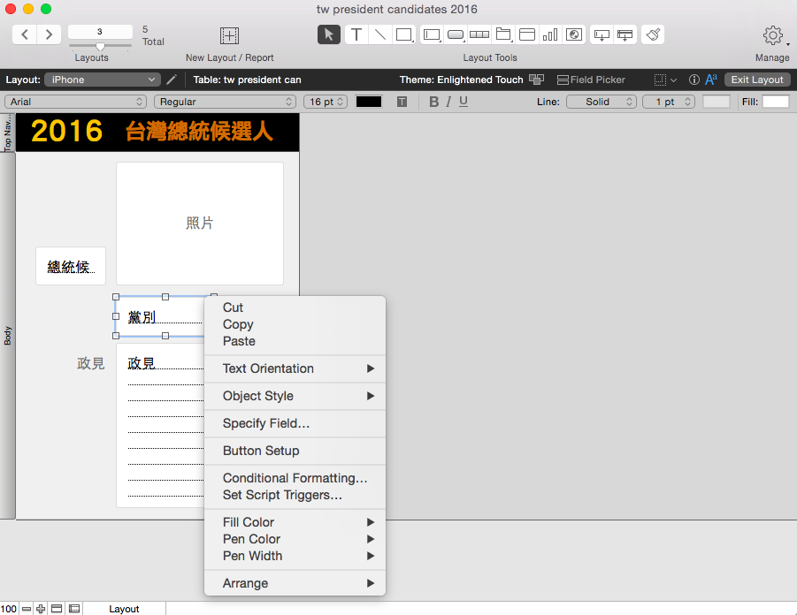Select the Format Painter tool
Image resolution: width=797 pixels, height=615 pixels.
tap(653, 34)
